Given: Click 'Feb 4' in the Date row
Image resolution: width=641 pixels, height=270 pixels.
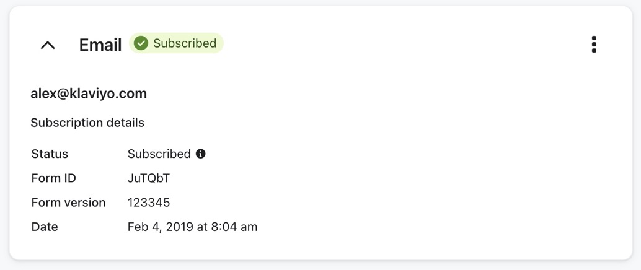Looking at the screenshot, I should [x=142, y=227].
